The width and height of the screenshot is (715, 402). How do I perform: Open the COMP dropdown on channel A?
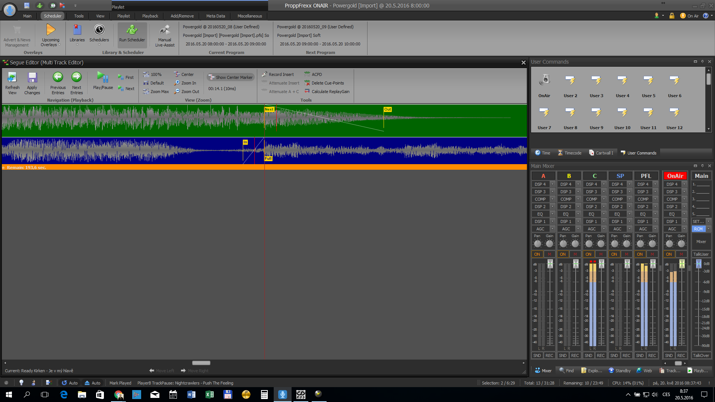[x=552, y=199]
